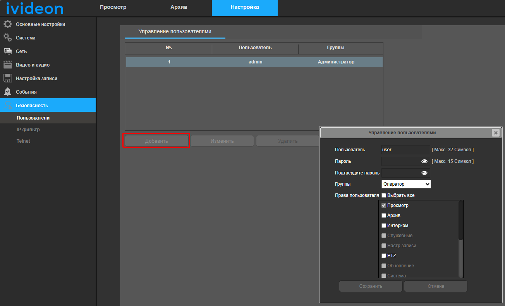Check the Архив permission
505x306 pixels.
point(384,215)
